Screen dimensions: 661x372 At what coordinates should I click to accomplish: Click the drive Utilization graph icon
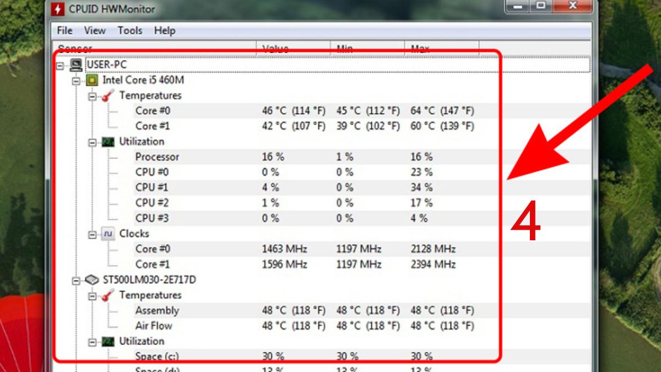coord(108,342)
